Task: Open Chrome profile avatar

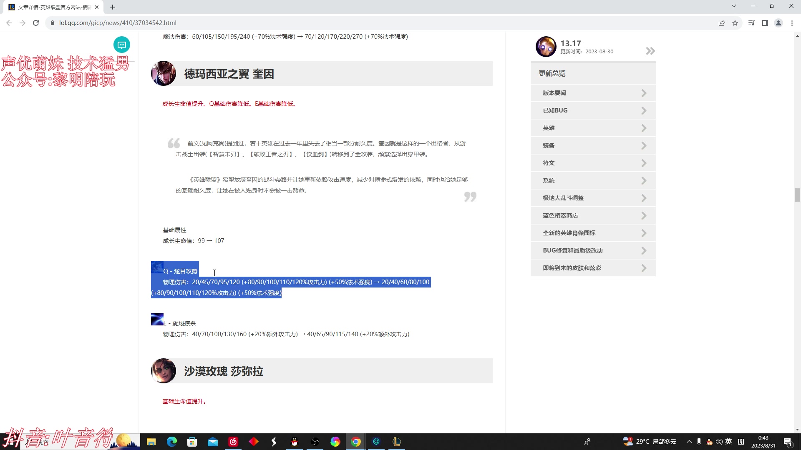Action: pos(778,23)
